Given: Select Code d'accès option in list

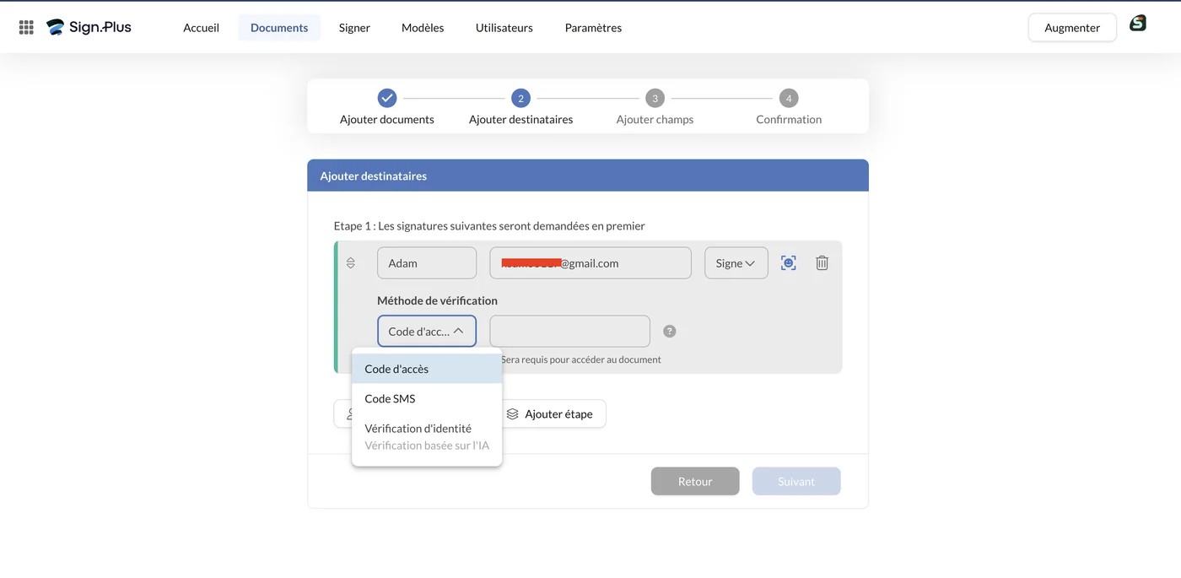Looking at the screenshot, I should point(427,369).
